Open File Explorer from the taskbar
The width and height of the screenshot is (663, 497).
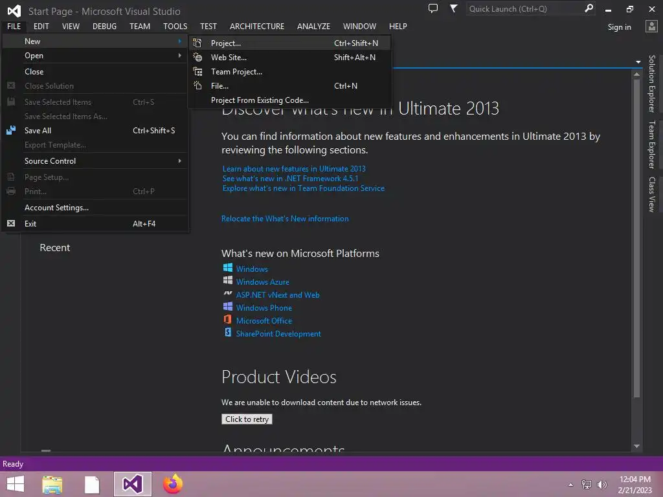52,484
